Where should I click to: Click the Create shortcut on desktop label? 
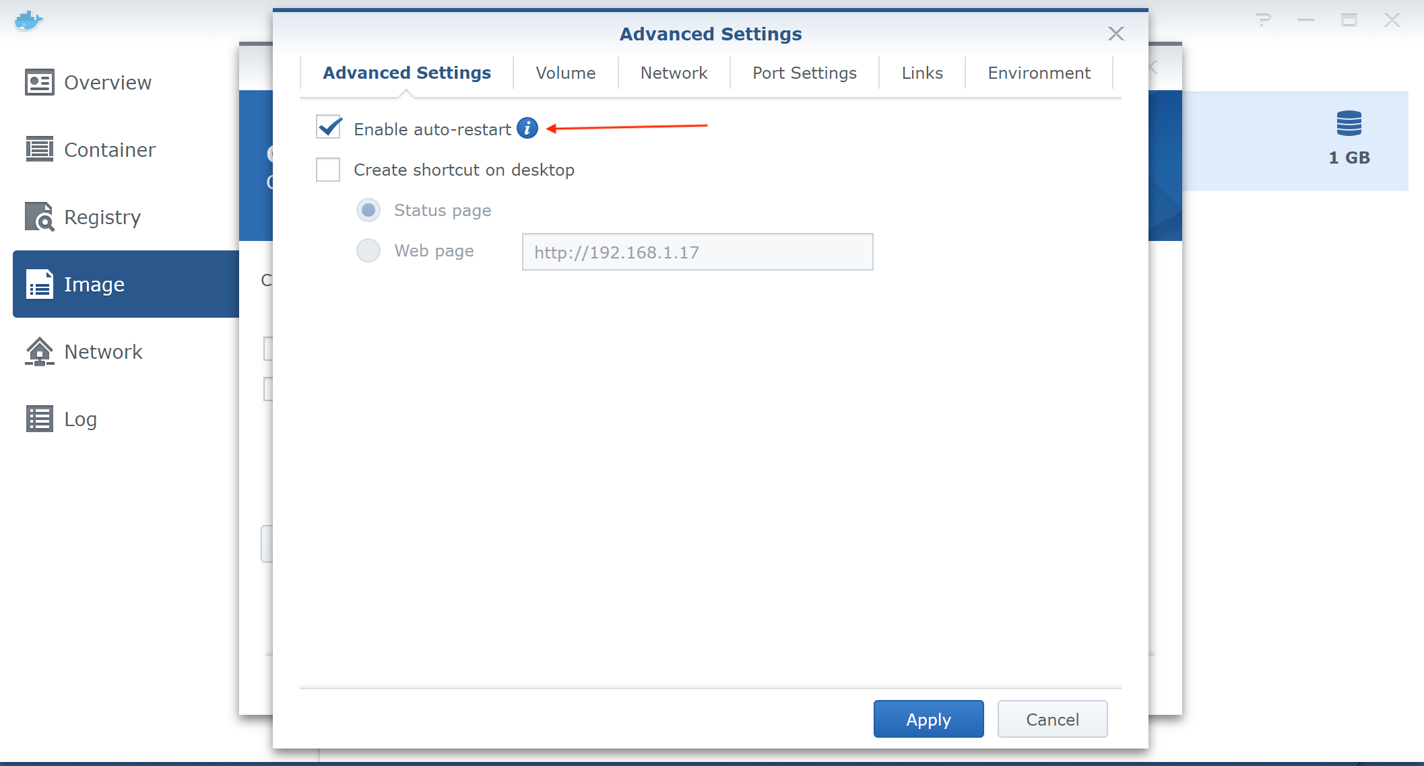[x=464, y=170]
